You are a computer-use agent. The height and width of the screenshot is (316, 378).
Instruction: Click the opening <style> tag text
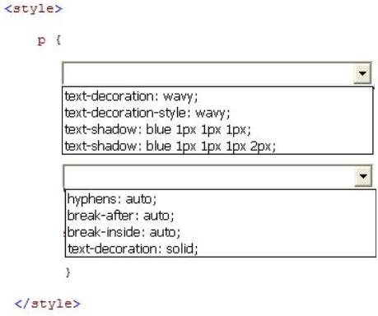(x=34, y=9)
